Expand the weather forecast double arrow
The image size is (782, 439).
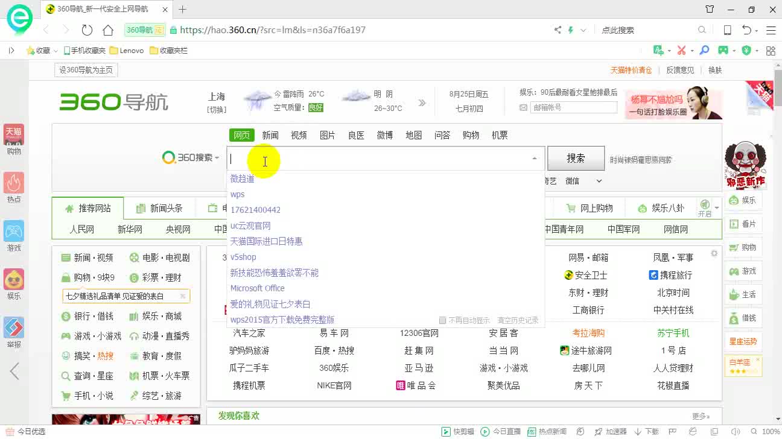422,103
